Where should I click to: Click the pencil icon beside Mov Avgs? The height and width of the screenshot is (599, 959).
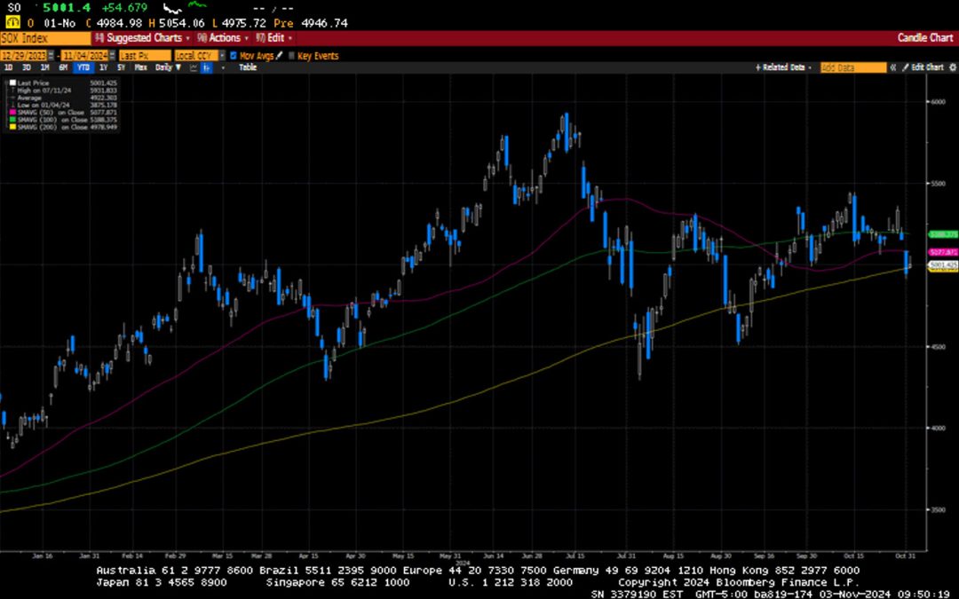[x=278, y=55]
